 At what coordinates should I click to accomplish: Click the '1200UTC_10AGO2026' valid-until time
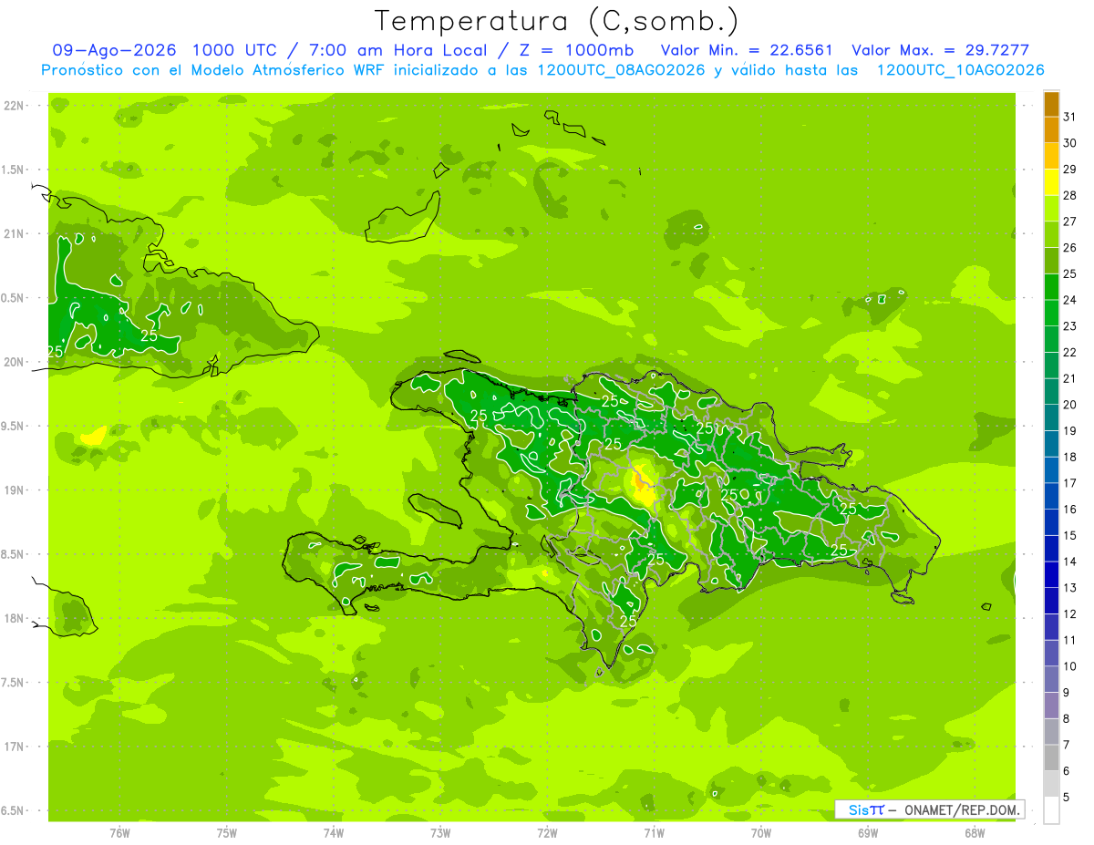pyautogui.click(x=960, y=70)
